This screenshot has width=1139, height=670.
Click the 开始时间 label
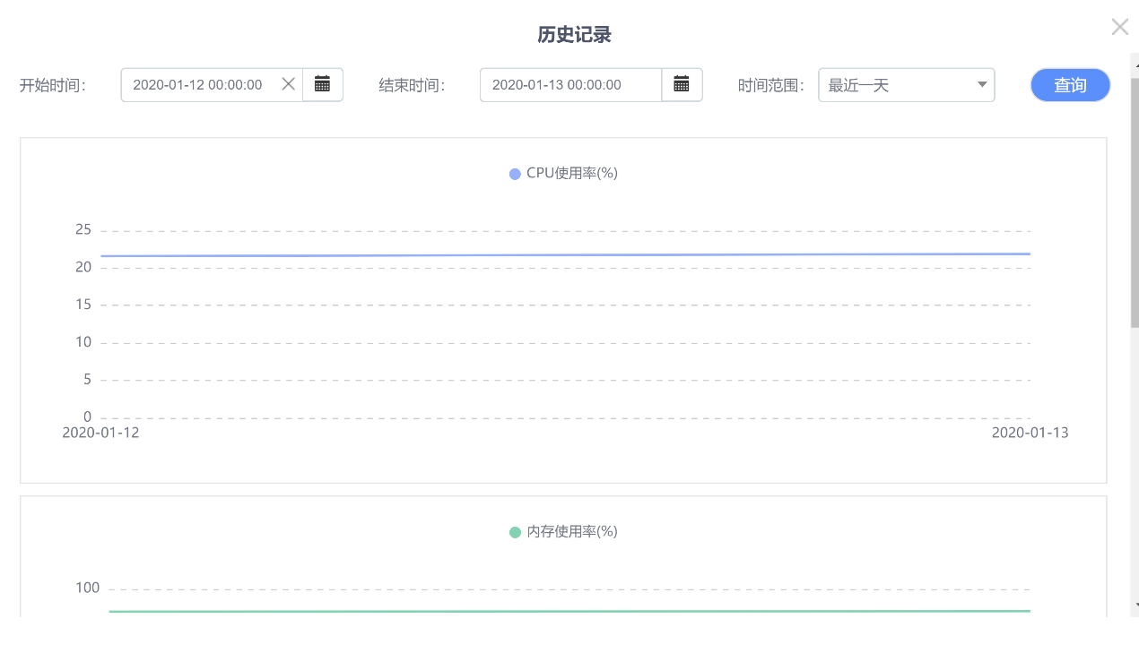[52, 85]
